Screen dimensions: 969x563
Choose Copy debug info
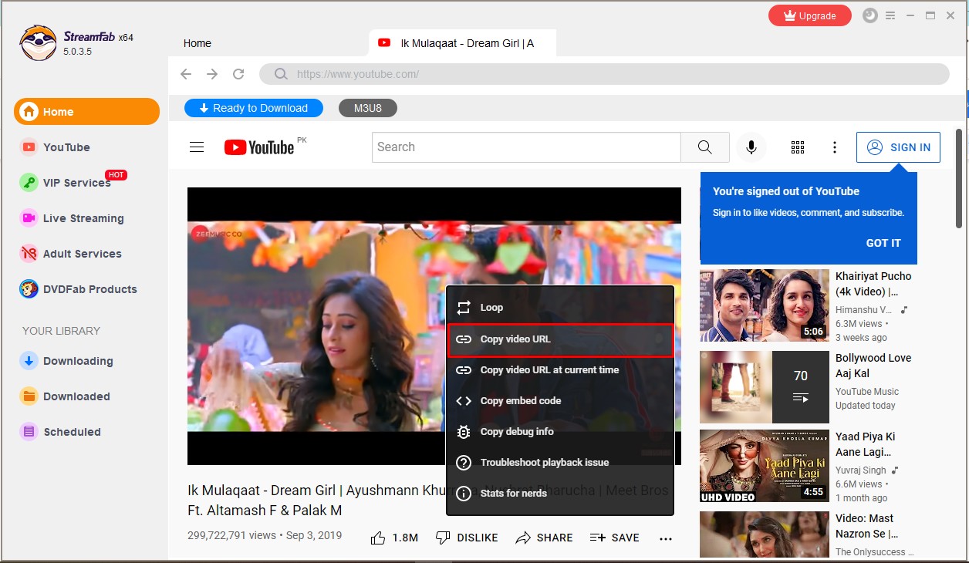point(560,432)
